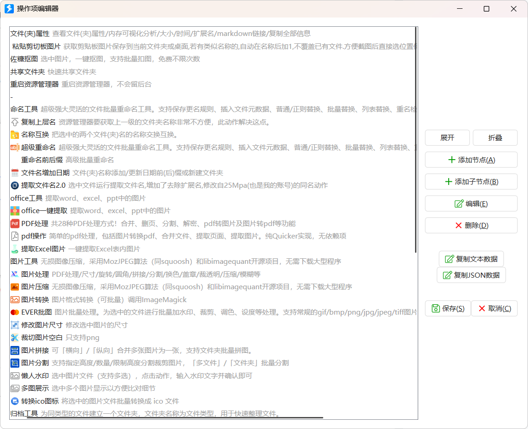Click the horizontal scrollbar at list bottom
The image size is (528, 429).
click(x=175, y=418)
